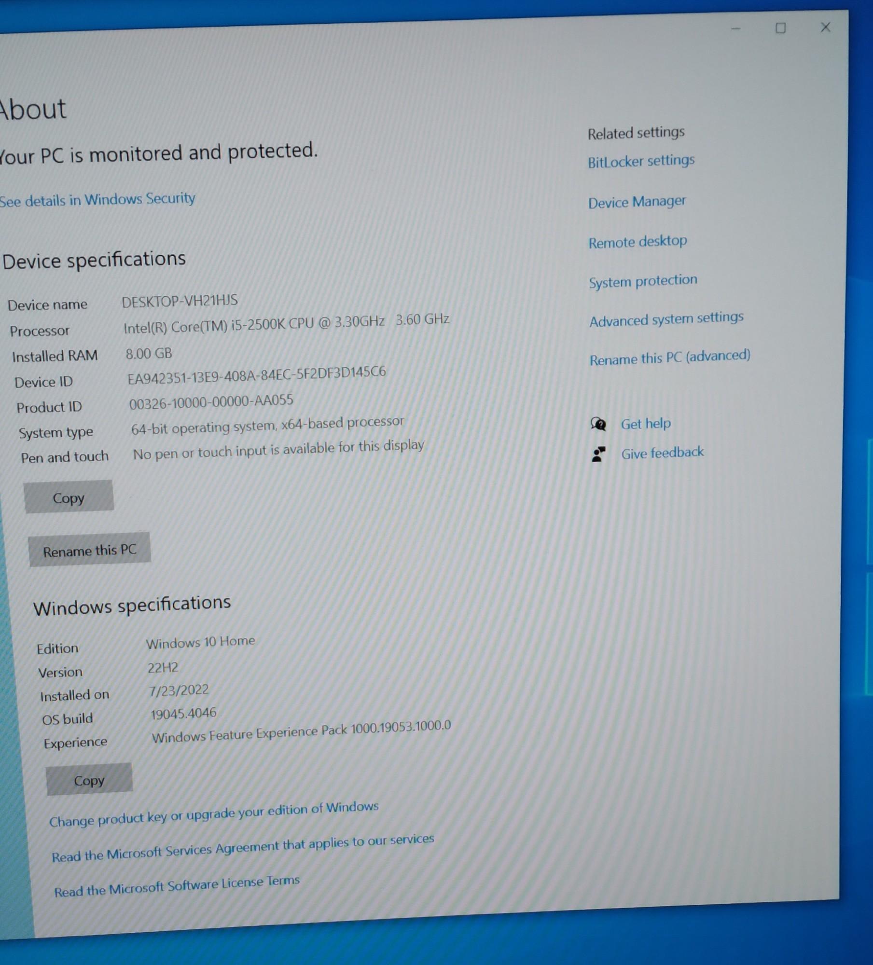Click the Processor label

click(40, 331)
